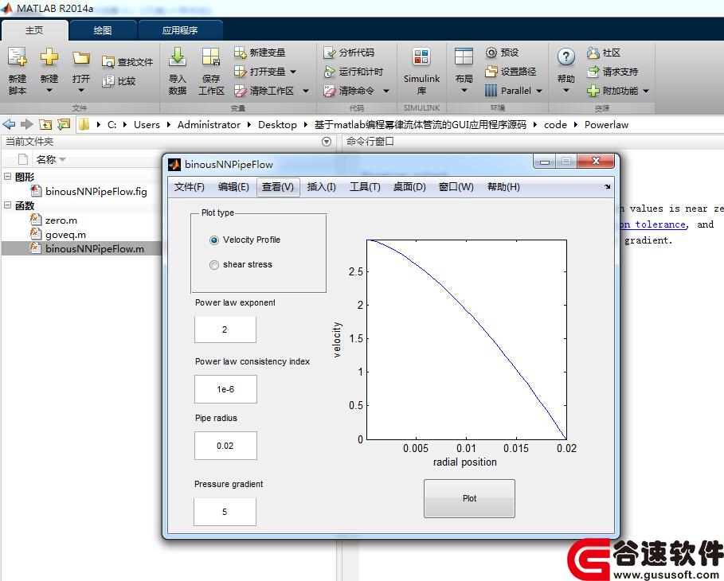Click the Pressure gradient input field
Screen dimensions: 724x581
(225, 512)
